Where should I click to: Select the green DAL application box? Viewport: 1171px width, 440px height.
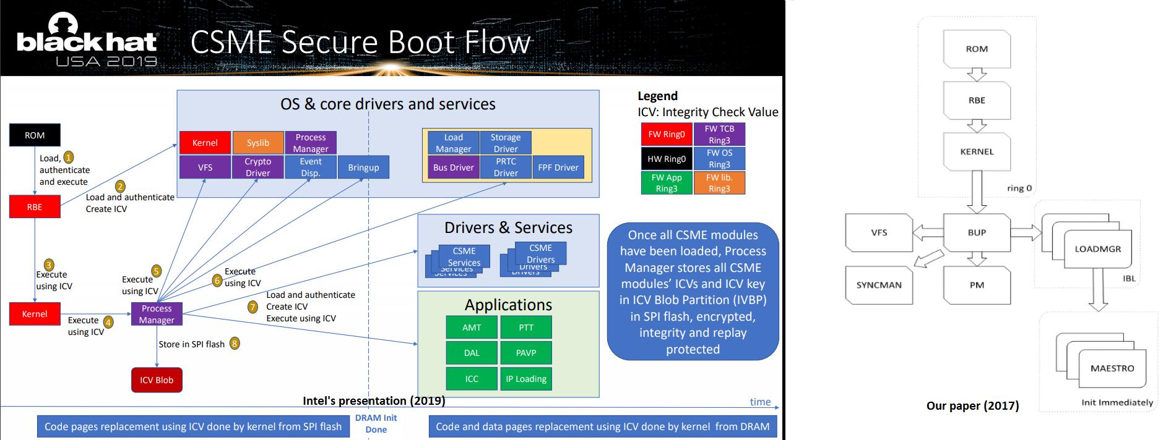[x=472, y=353]
